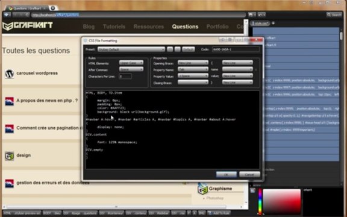This screenshot has width=347, height=217.
Task: Click the URL address bar
Action: coord(139,15)
